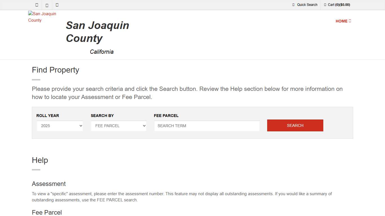385x216 pixels.
Task: Click the chevron icon next to HOME
Action: pos(350,21)
